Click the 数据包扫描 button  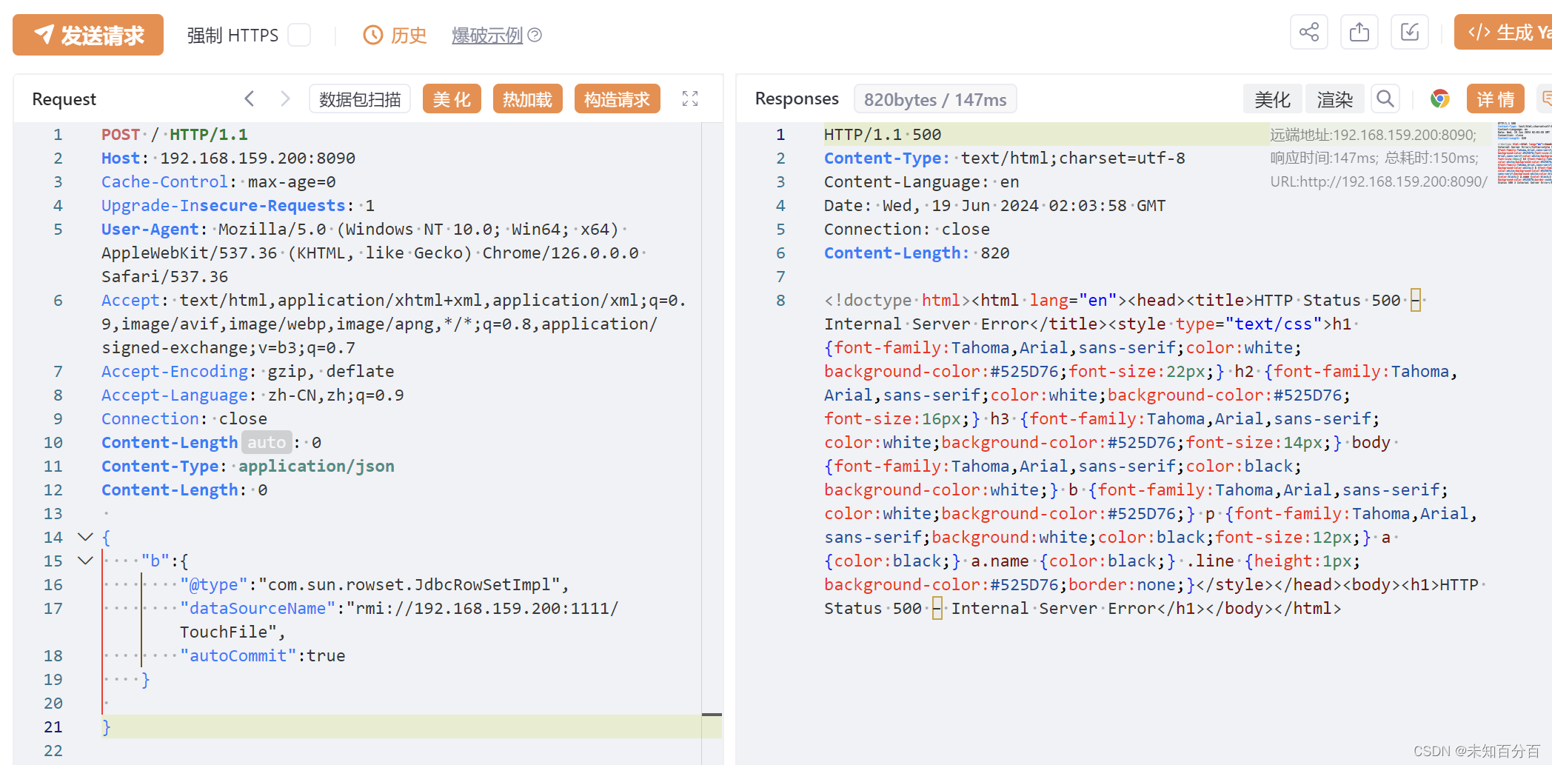[360, 98]
